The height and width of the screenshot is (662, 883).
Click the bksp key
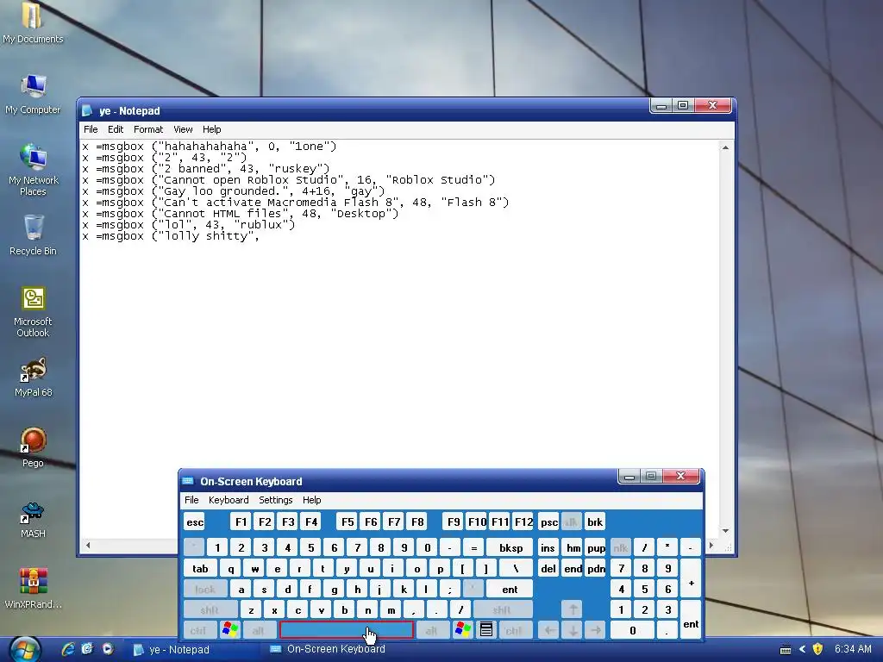click(x=510, y=547)
